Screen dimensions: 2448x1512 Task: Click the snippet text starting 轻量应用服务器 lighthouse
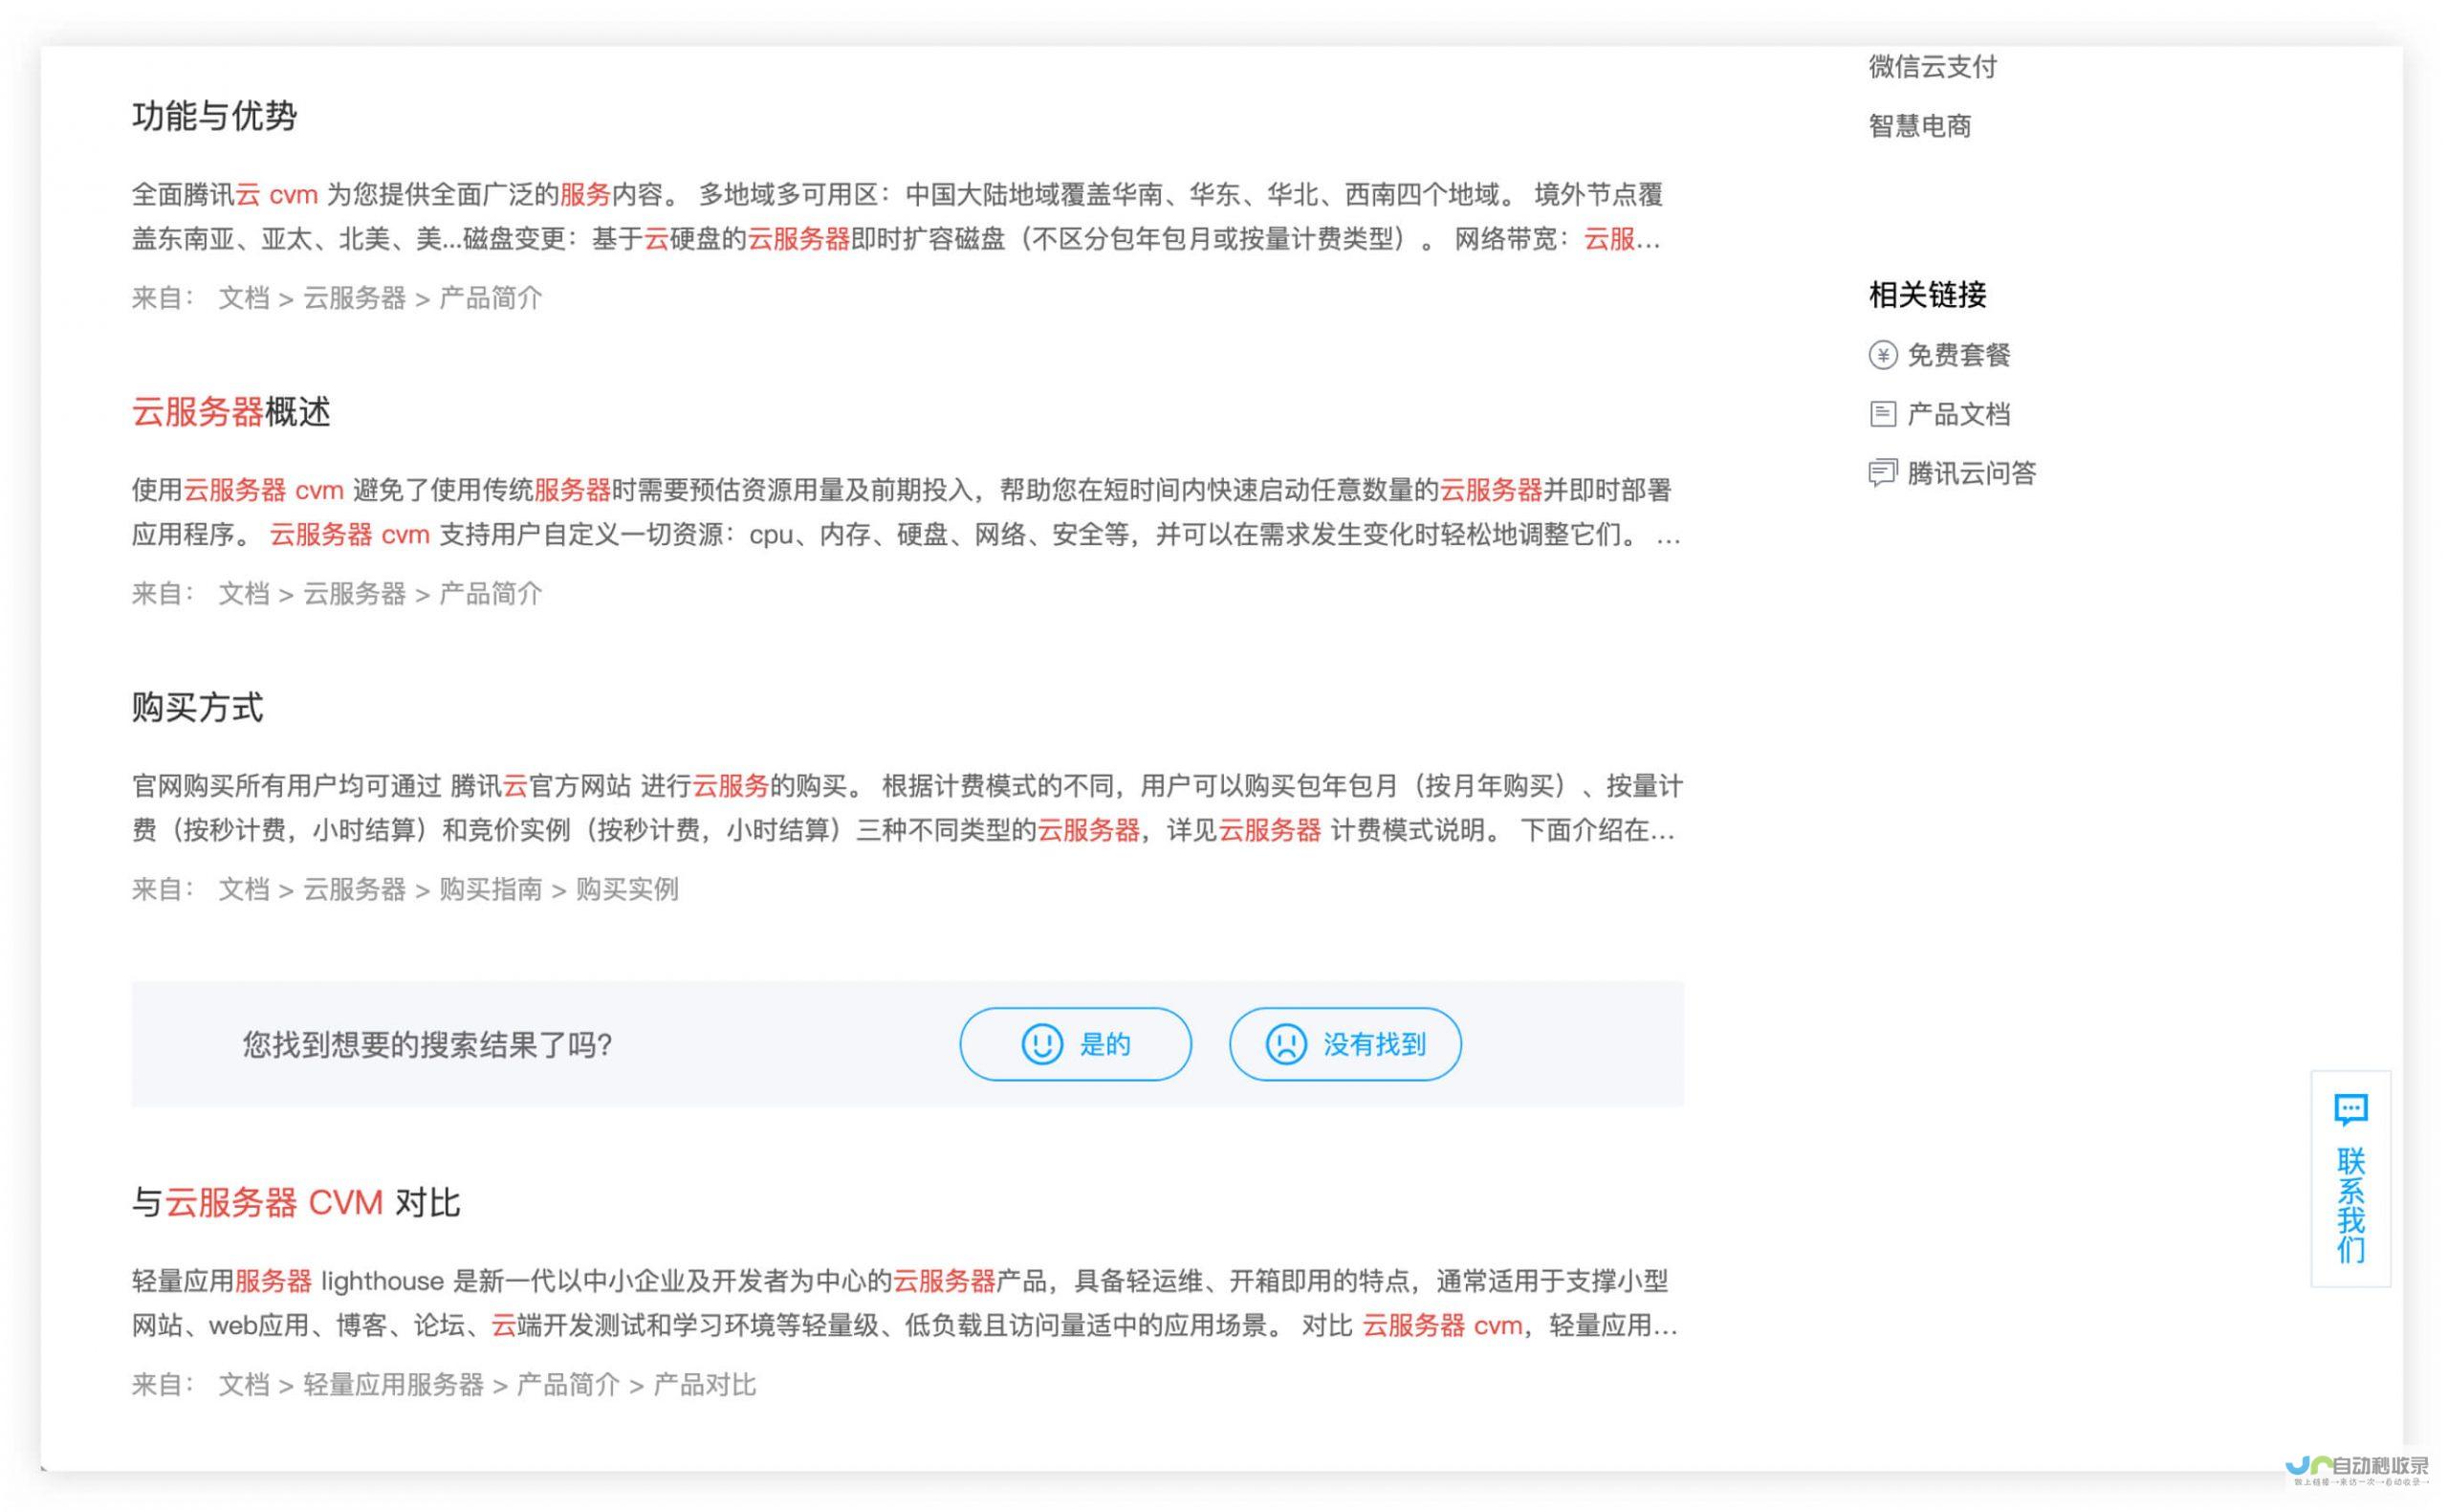point(905,1304)
